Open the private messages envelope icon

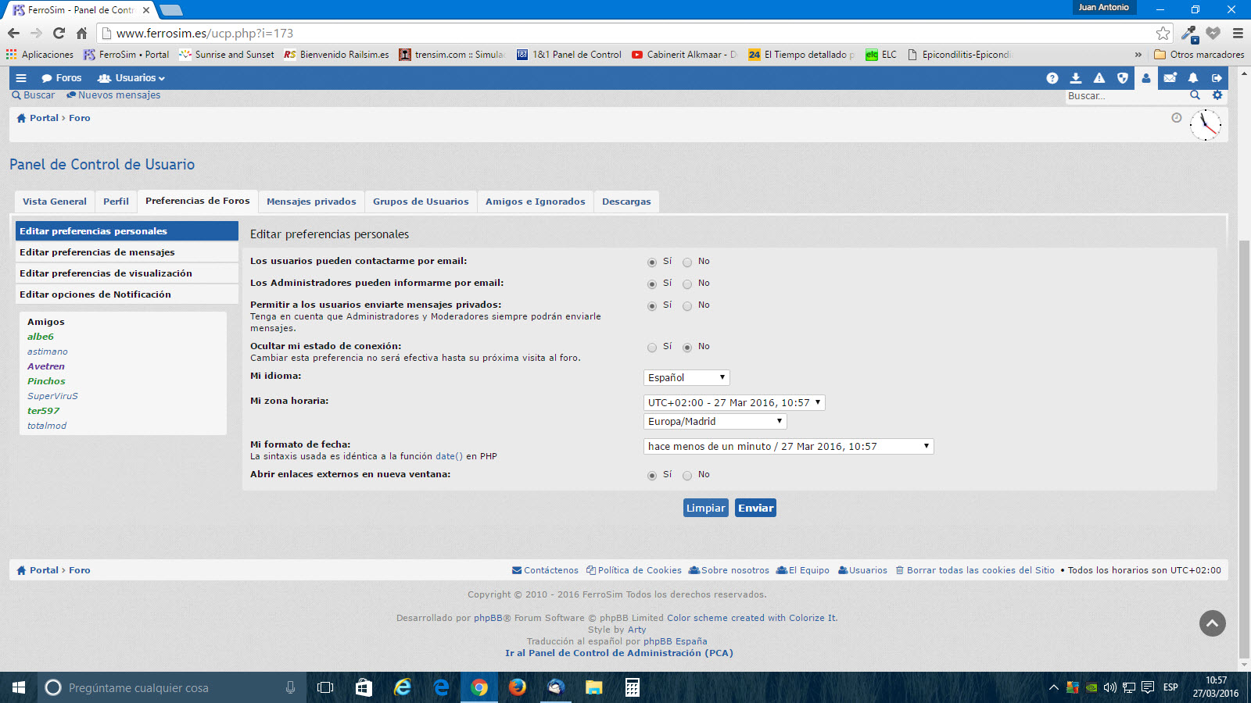click(x=1170, y=78)
